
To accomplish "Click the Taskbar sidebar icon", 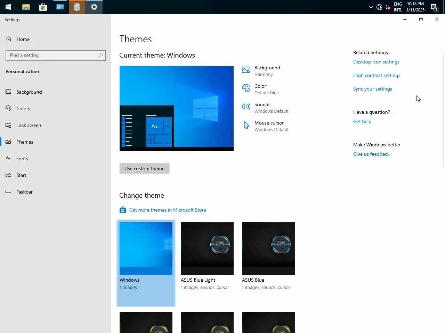I will pos(8,192).
